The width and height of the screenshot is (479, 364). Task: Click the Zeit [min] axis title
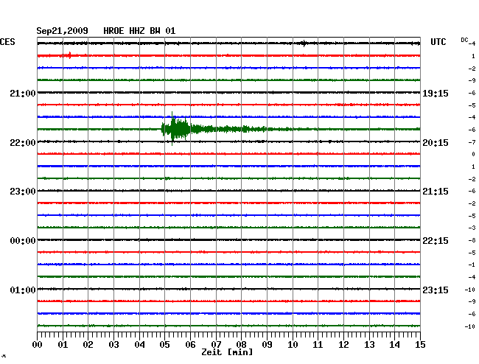pos(227,352)
